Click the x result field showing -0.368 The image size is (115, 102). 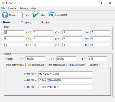click(35, 59)
